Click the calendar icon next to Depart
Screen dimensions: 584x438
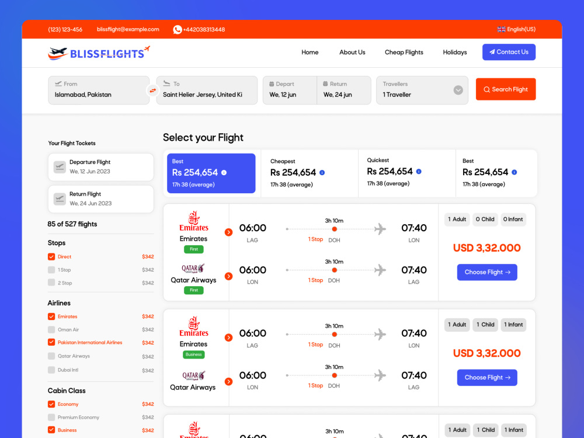tap(272, 84)
